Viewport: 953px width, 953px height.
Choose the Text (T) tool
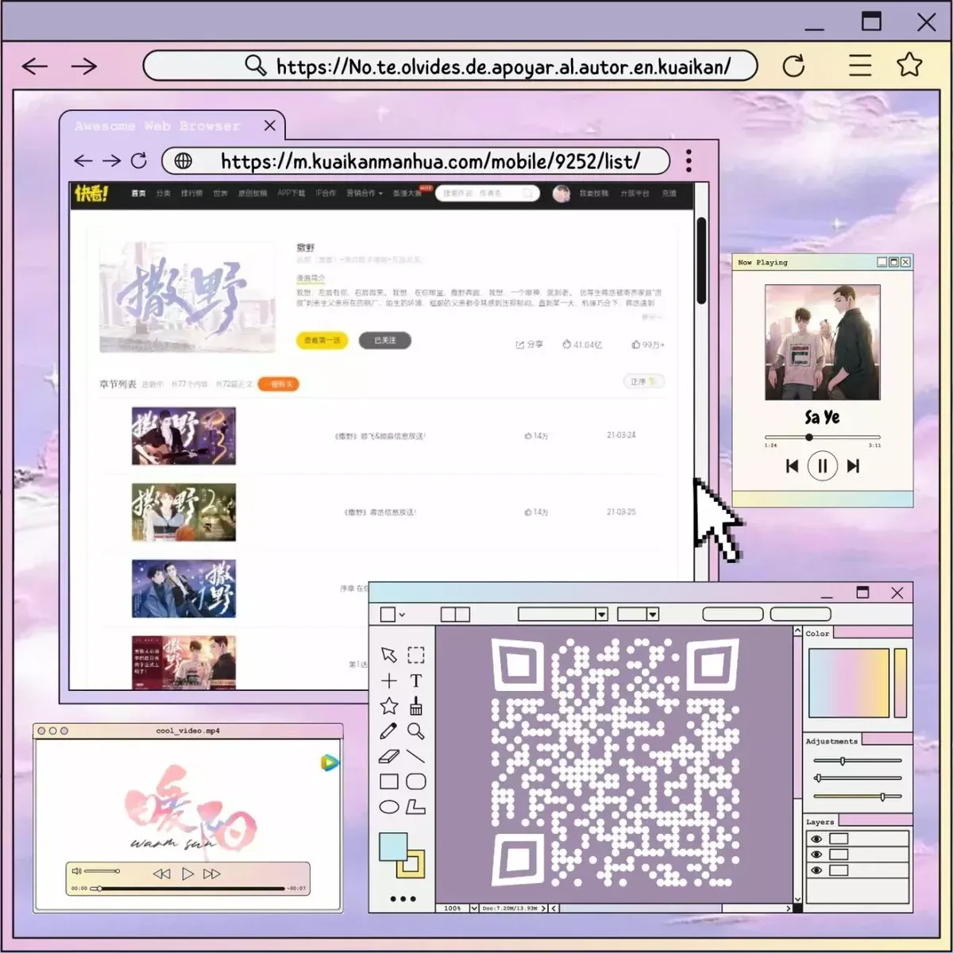pyautogui.click(x=416, y=681)
